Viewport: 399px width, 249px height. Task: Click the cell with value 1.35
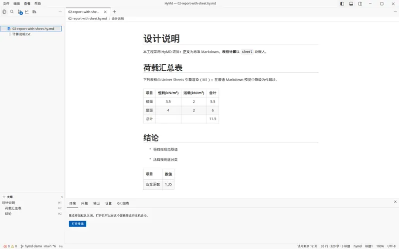[x=169, y=184]
